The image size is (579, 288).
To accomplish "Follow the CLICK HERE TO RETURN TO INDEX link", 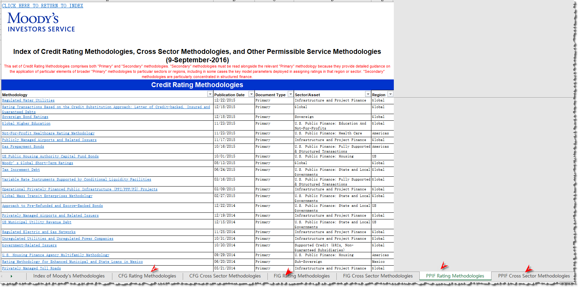I will [x=43, y=6].
